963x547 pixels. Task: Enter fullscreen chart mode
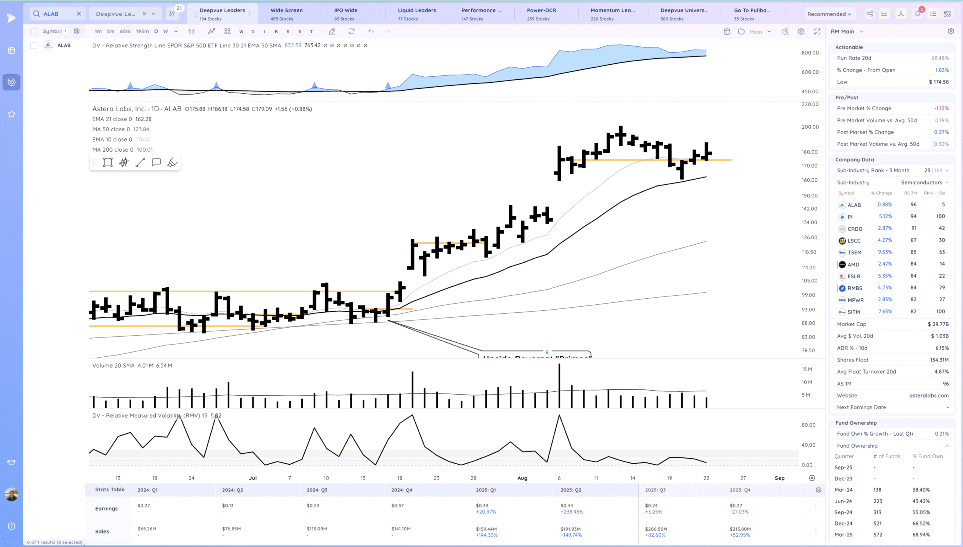coord(817,32)
